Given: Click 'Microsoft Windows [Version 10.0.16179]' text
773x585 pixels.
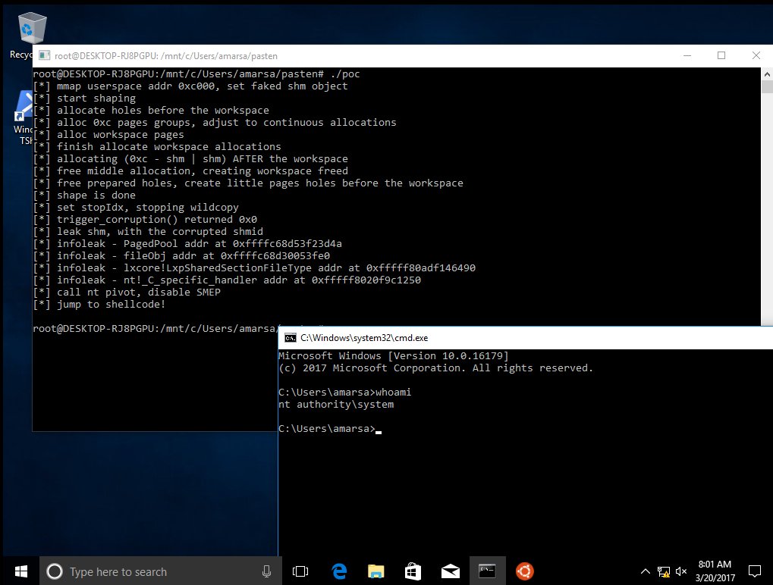Looking at the screenshot, I should [x=394, y=355].
